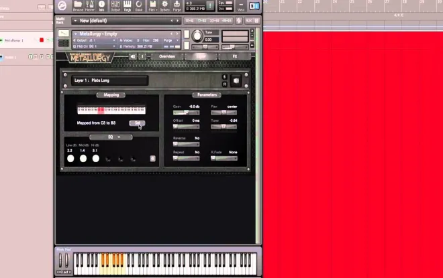Open the Output channel dropdown
Viewport: 443px width, 278px height.
[x=95, y=40]
